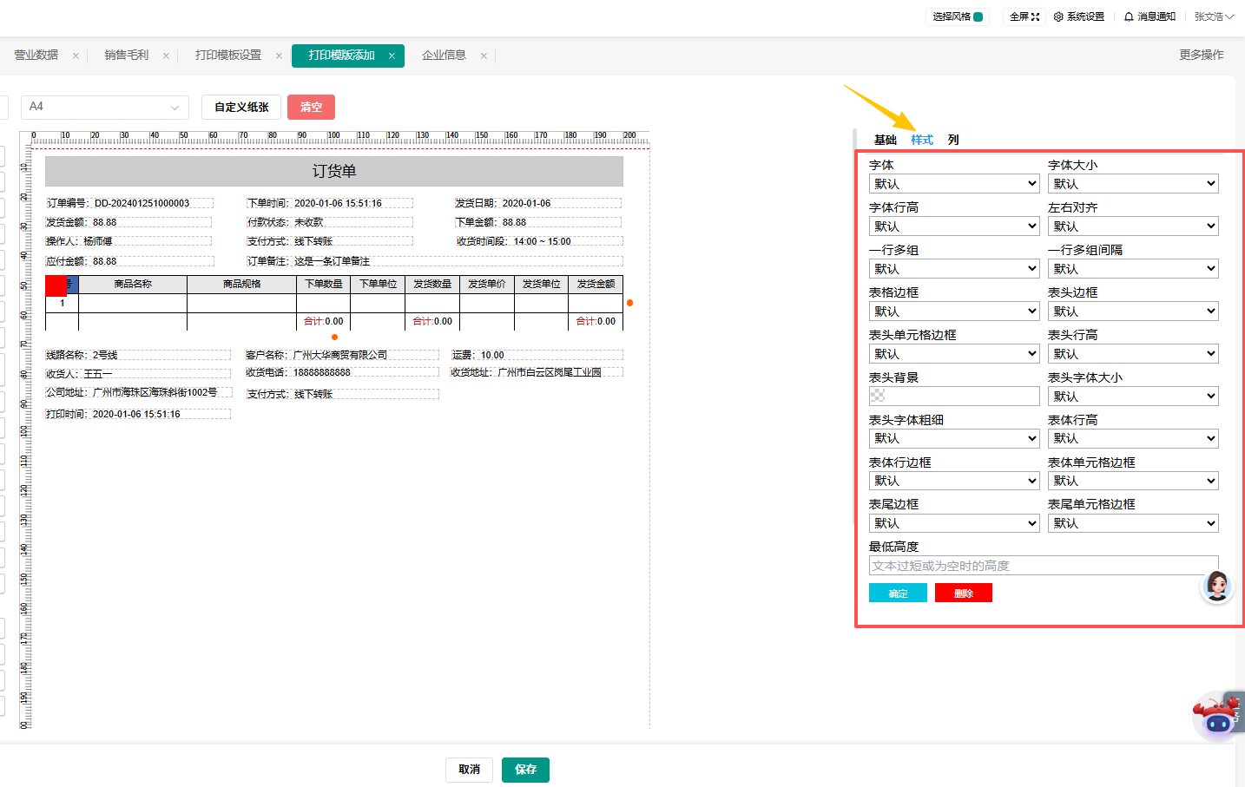1245x787 pixels.
Task: Click the 选择风格 style selector
Action: (x=958, y=16)
